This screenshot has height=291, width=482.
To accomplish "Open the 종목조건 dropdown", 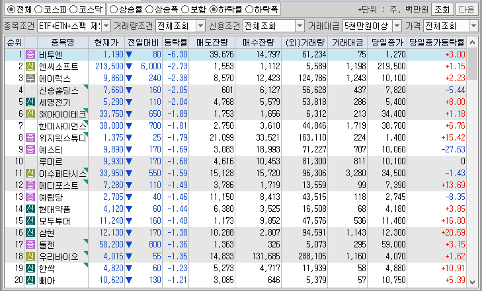I will coord(106,26).
